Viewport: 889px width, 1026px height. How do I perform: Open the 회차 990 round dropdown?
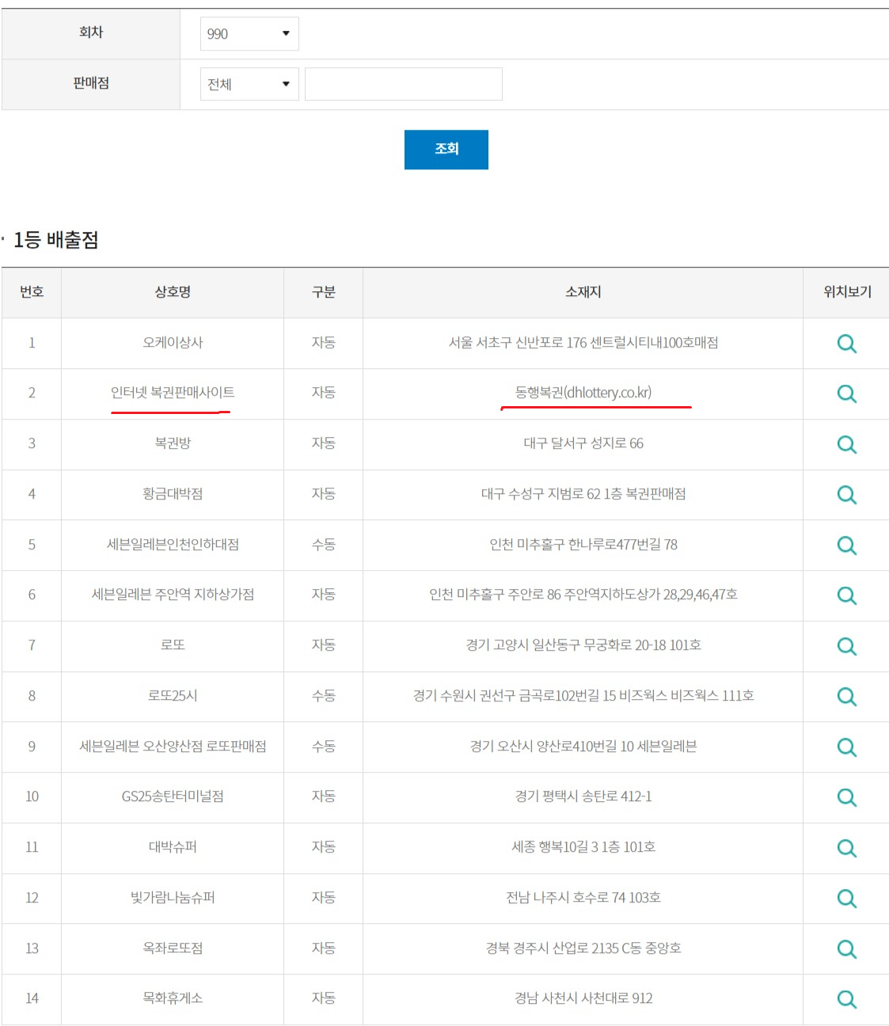tap(249, 34)
